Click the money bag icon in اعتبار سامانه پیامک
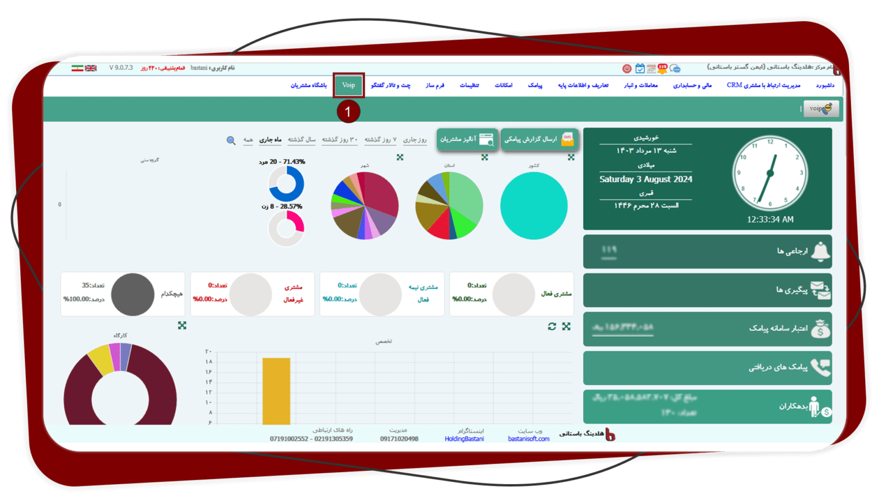 tap(820, 329)
